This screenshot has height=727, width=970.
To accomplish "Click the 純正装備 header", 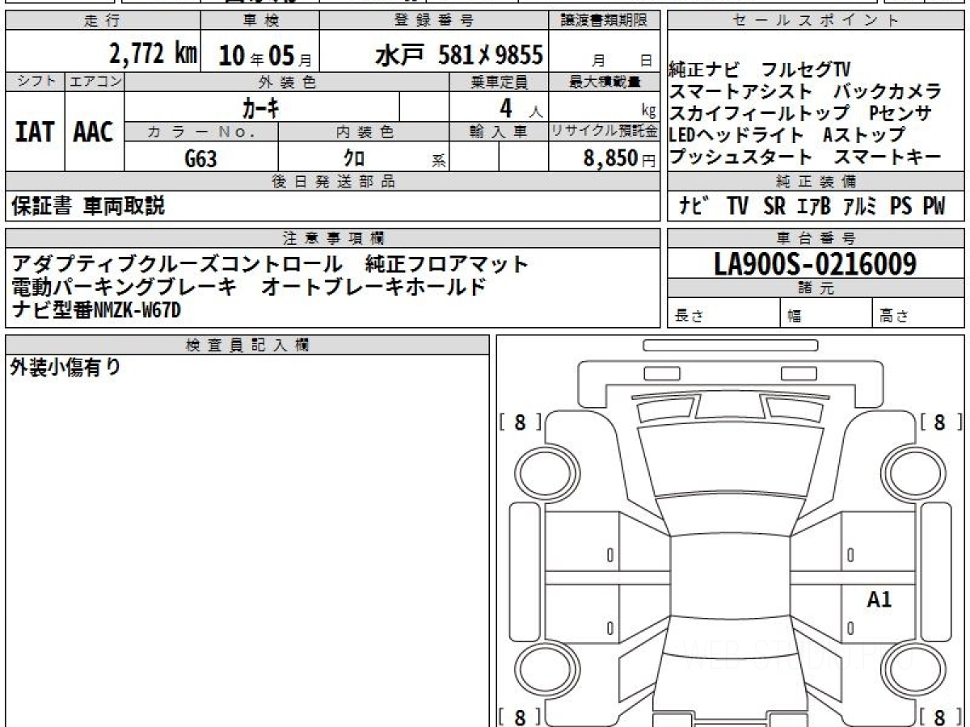I will coord(816,182).
